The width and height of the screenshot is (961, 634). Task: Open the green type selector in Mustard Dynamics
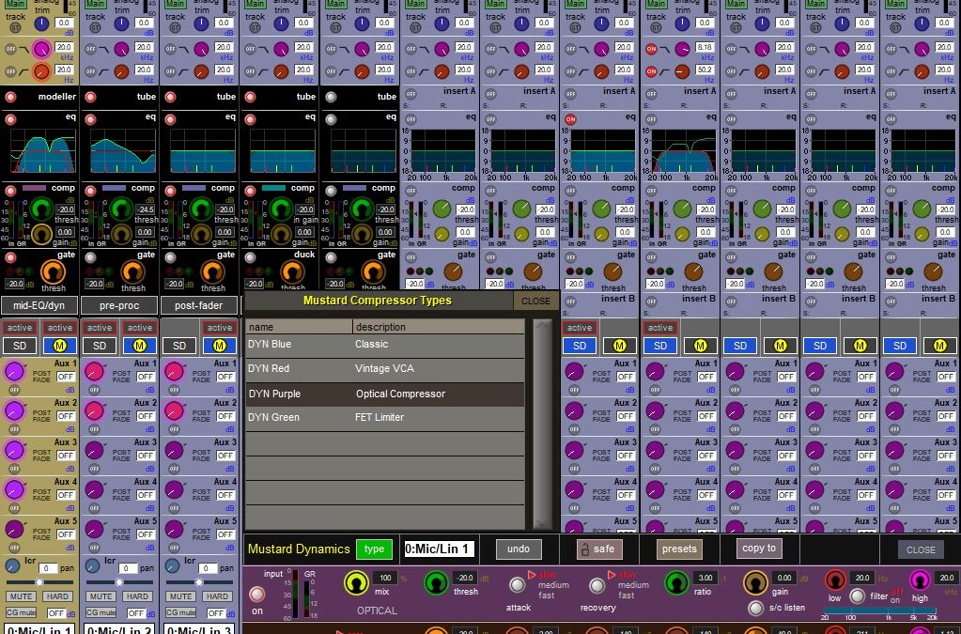[375, 549]
